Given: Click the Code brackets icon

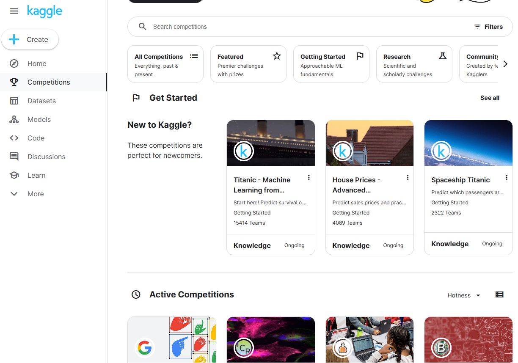Looking at the screenshot, I should (14, 138).
